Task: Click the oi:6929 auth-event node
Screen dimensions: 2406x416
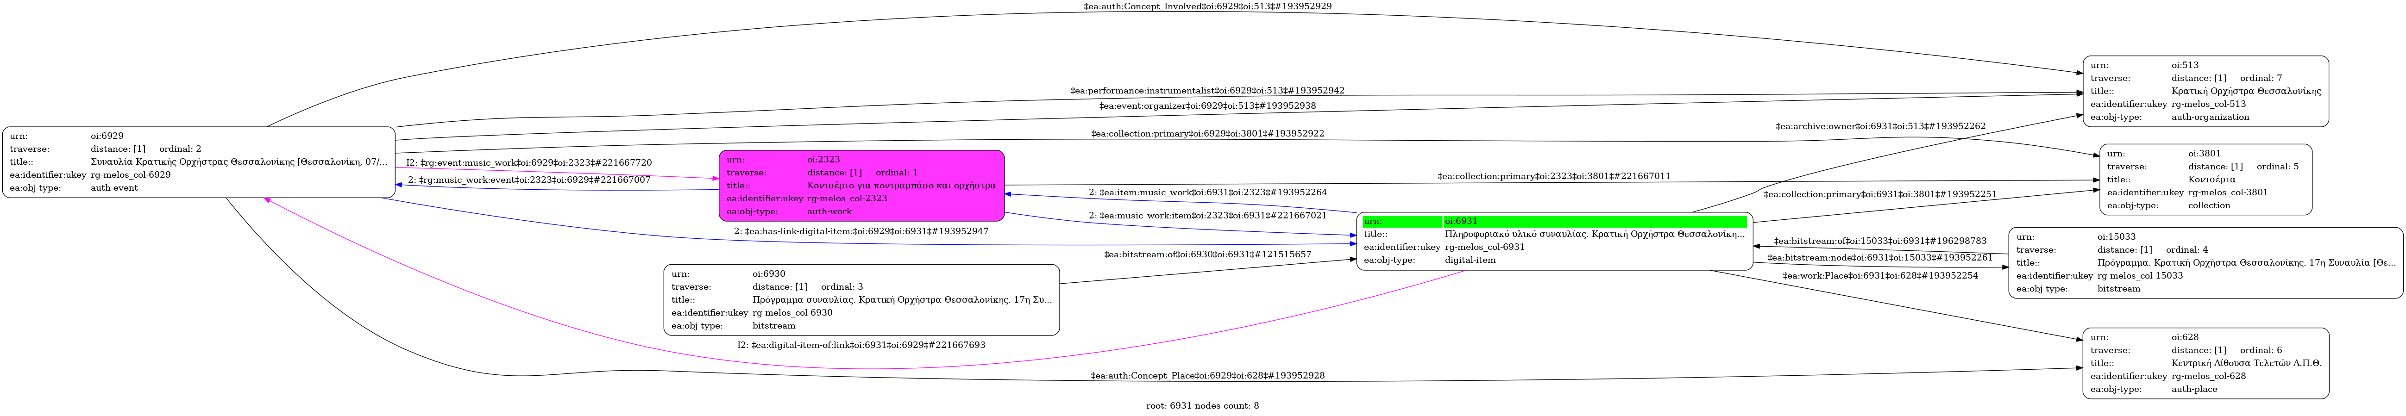Action: [198, 162]
